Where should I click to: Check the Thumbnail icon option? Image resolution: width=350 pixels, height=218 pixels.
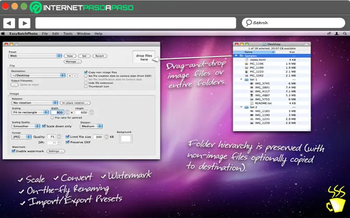tap(86, 86)
